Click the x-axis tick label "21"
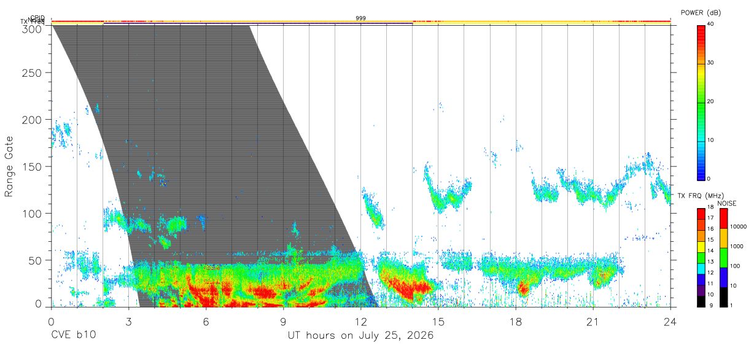Viewport: 754px width, 348px height. (x=593, y=321)
